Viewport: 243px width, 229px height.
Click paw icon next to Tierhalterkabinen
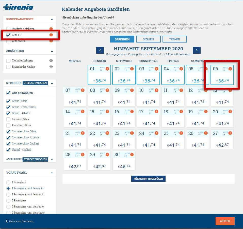click(x=51, y=60)
